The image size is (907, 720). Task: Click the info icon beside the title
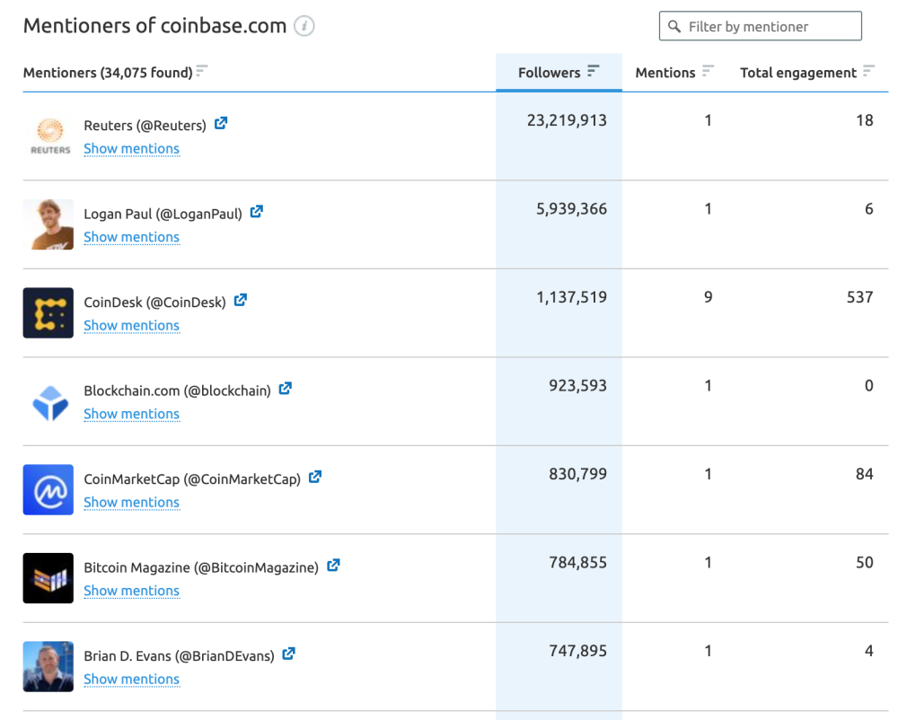(x=305, y=26)
